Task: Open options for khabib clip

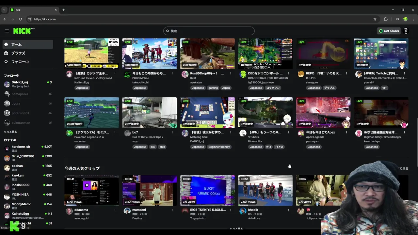Action: pos(289,210)
